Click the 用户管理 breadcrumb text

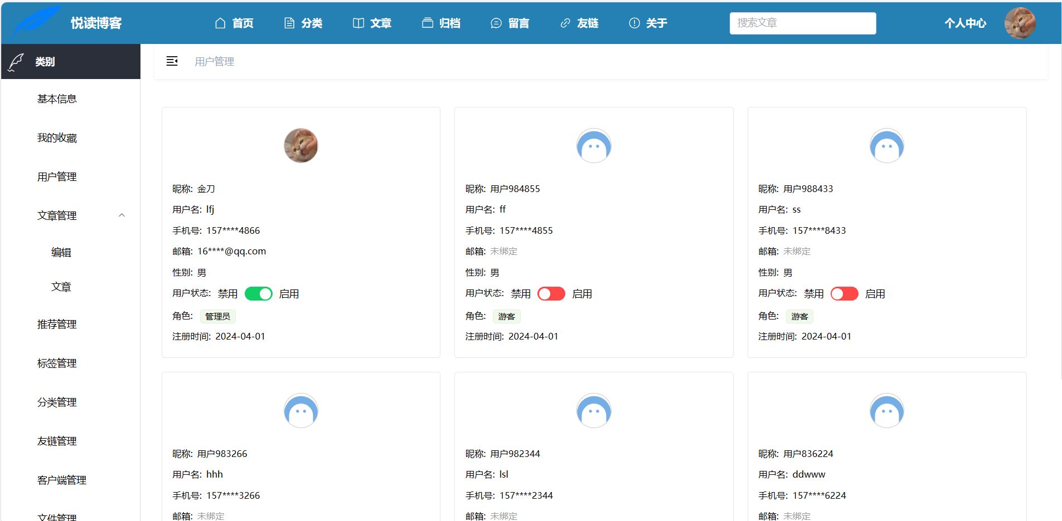pos(214,61)
